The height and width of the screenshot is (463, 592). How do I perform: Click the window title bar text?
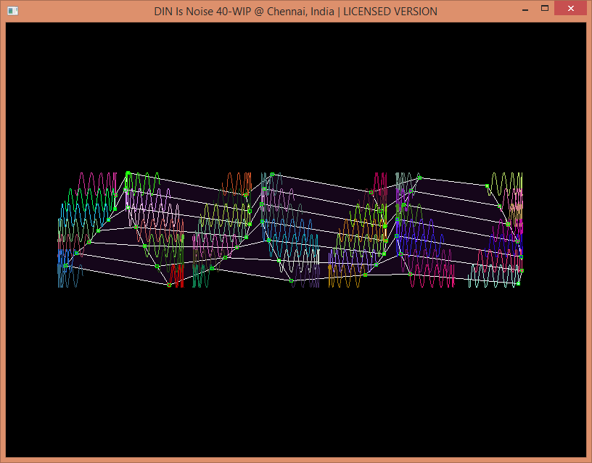[x=295, y=11]
